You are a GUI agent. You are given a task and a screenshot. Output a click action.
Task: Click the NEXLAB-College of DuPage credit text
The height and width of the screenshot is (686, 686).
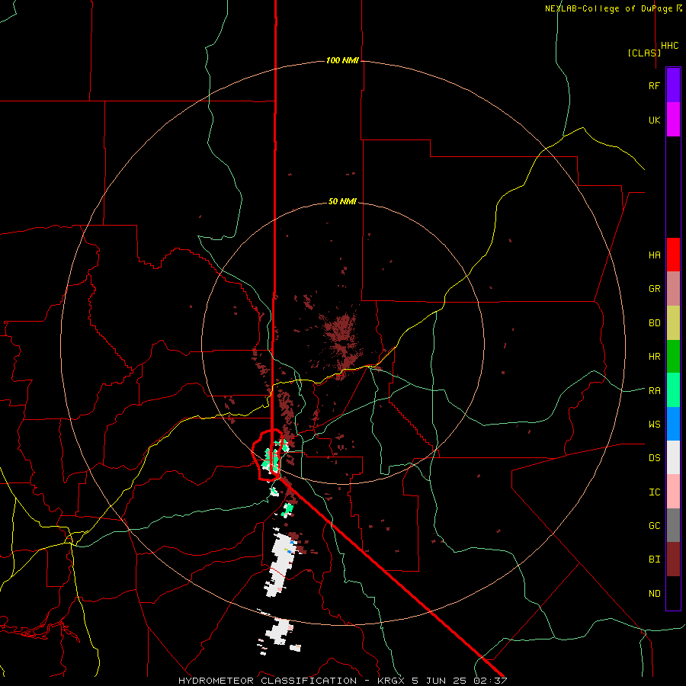point(613,8)
